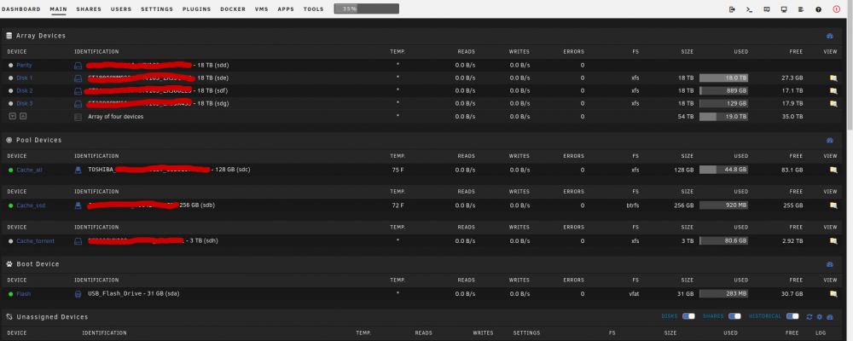Open the DOCKER tab
Viewport: 853px width, 341px height.
[233, 9]
